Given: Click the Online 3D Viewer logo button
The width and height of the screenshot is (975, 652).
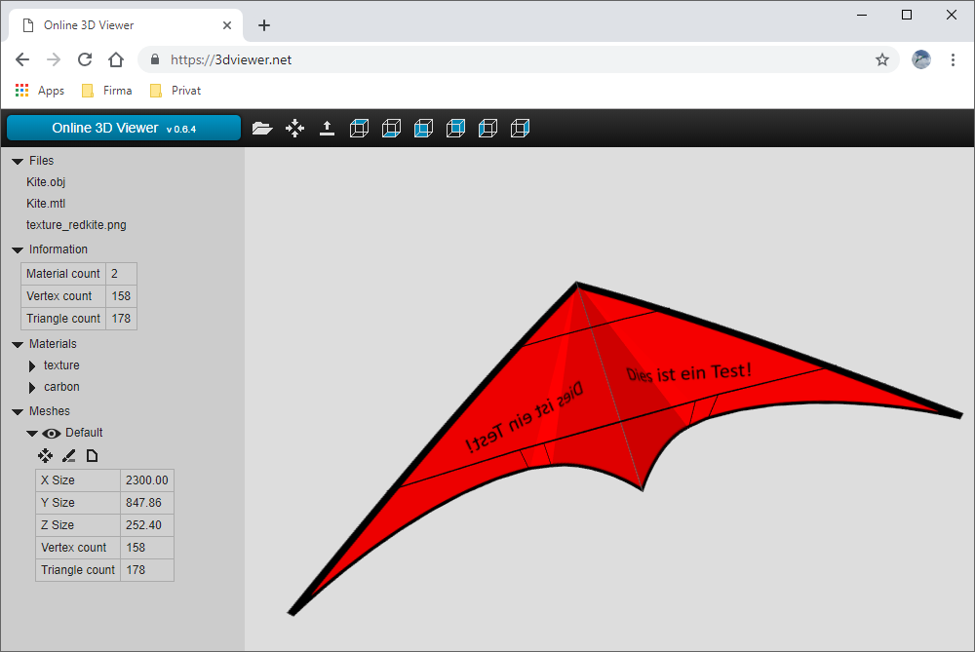Looking at the screenshot, I should pyautogui.click(x=123, y=128).
